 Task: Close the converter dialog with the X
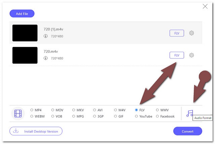click(x=205, y=6)
